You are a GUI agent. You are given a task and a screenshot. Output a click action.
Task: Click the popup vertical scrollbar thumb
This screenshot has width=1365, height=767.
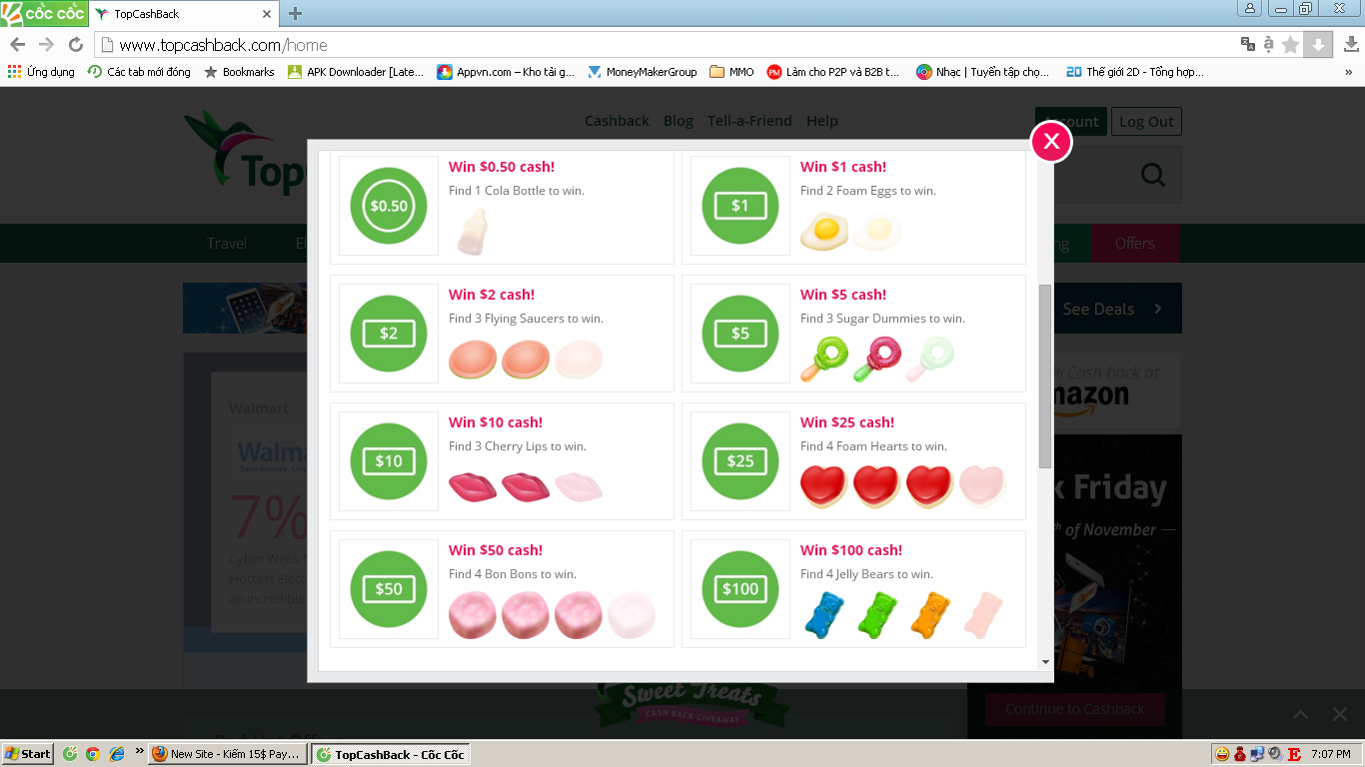tap(1045, 376)
